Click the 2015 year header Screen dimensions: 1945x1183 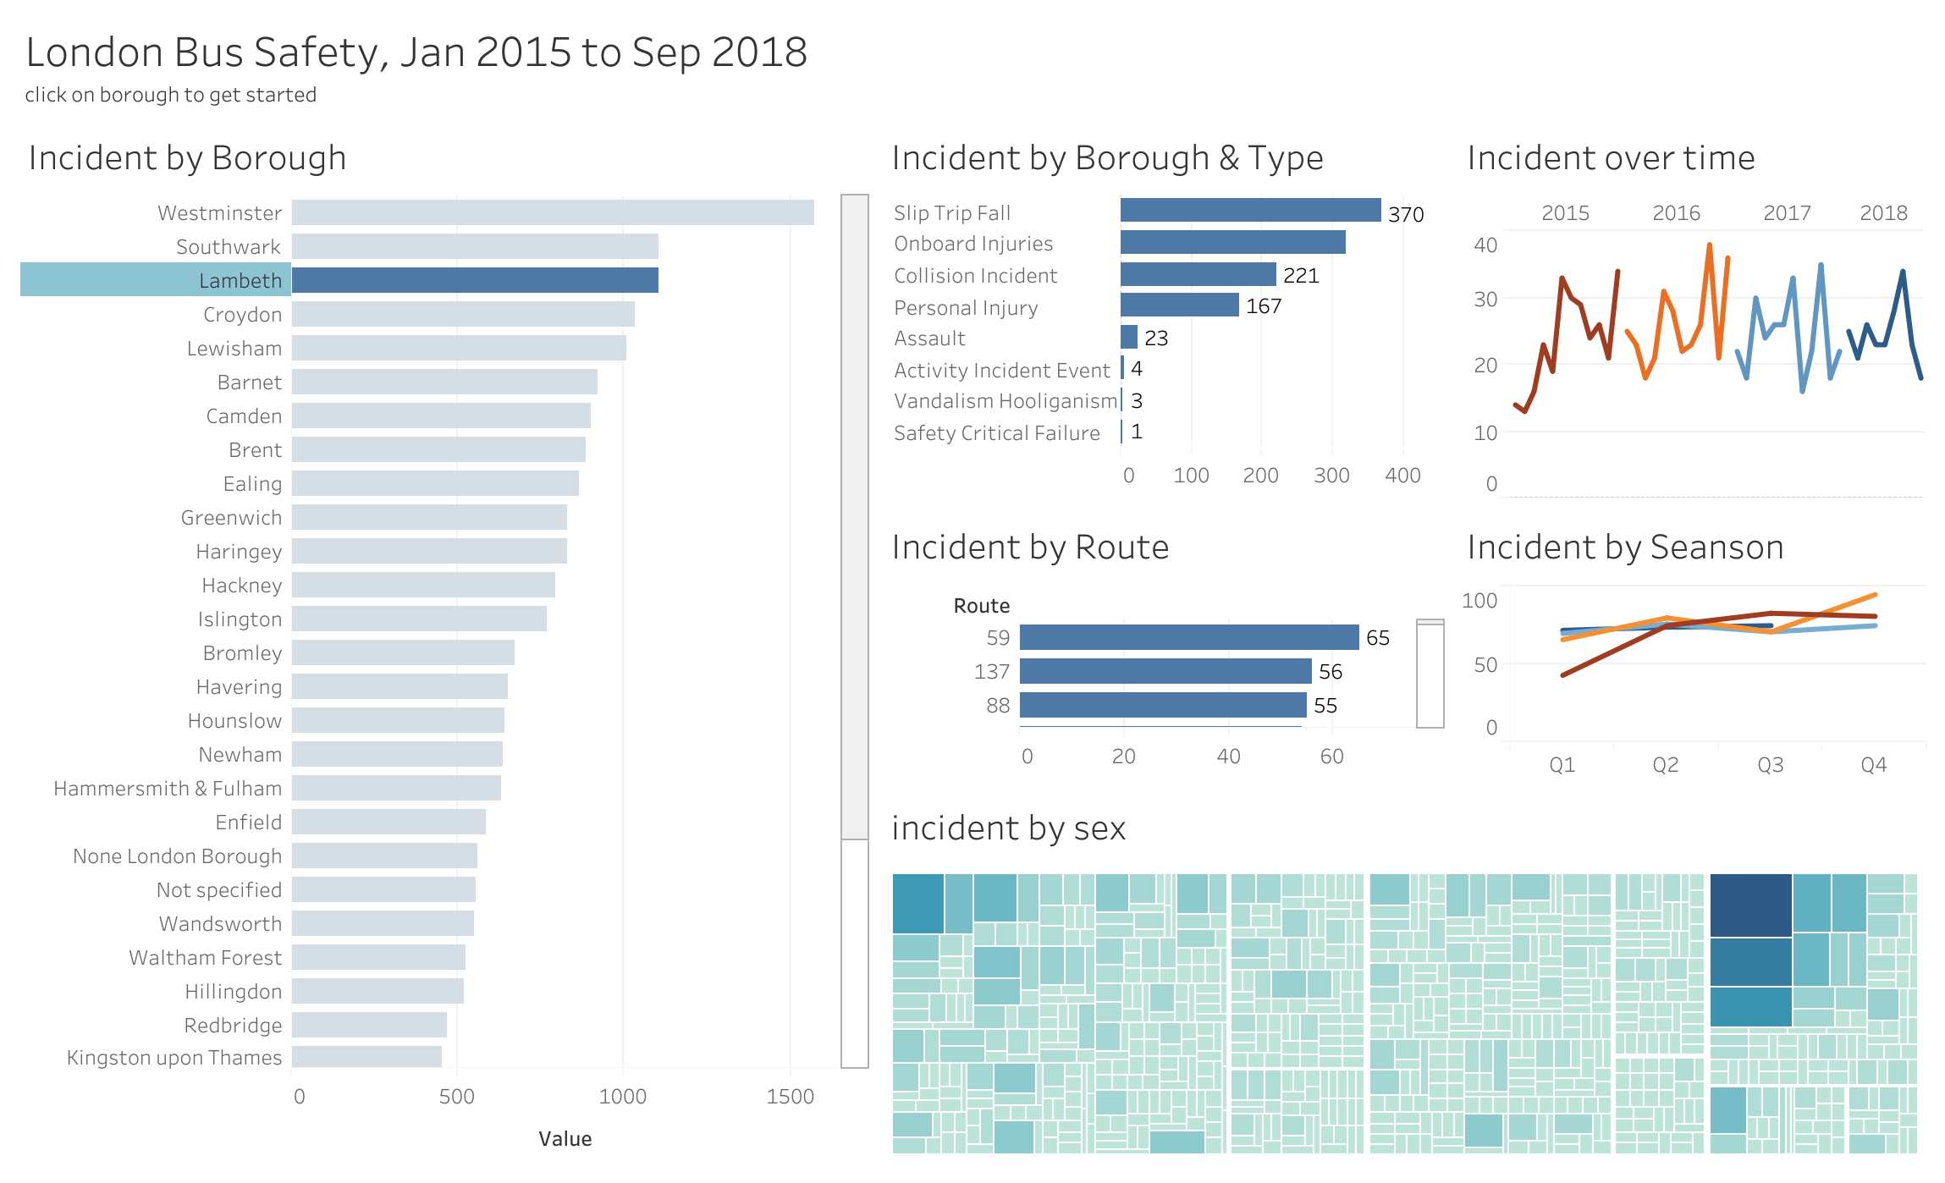coord(1565,213)
